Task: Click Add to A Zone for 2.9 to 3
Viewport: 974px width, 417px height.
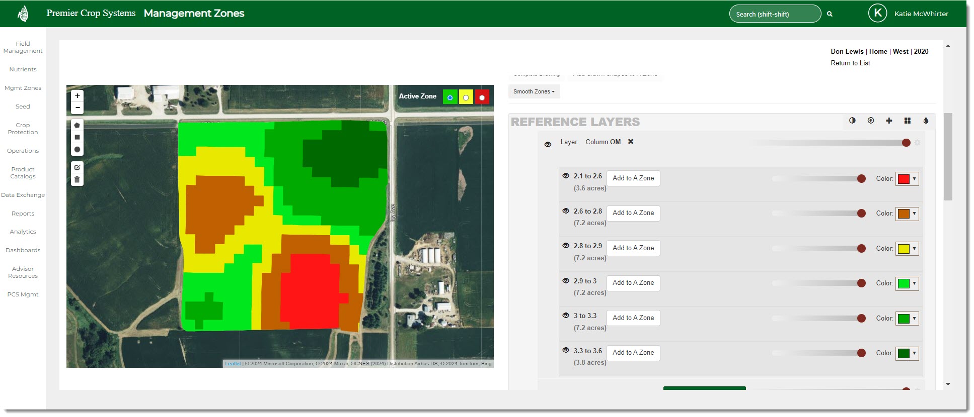Action: tap(633, 283)
